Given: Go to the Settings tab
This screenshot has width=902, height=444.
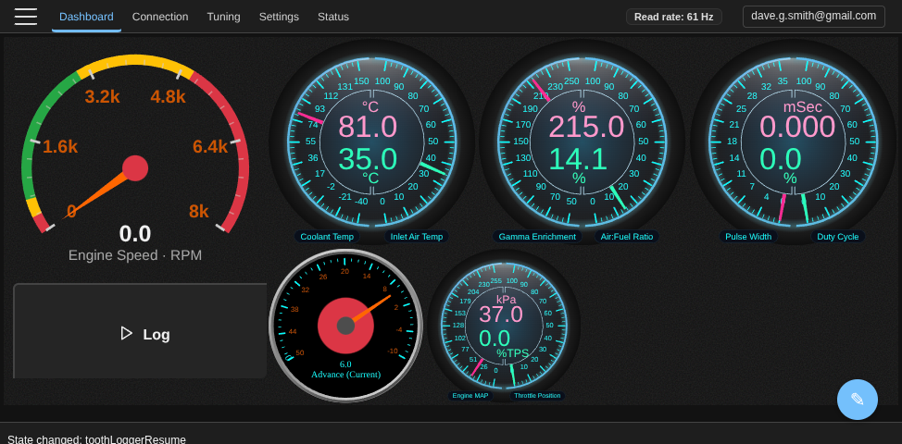Looking at the screenshot, I should point(279,17).
